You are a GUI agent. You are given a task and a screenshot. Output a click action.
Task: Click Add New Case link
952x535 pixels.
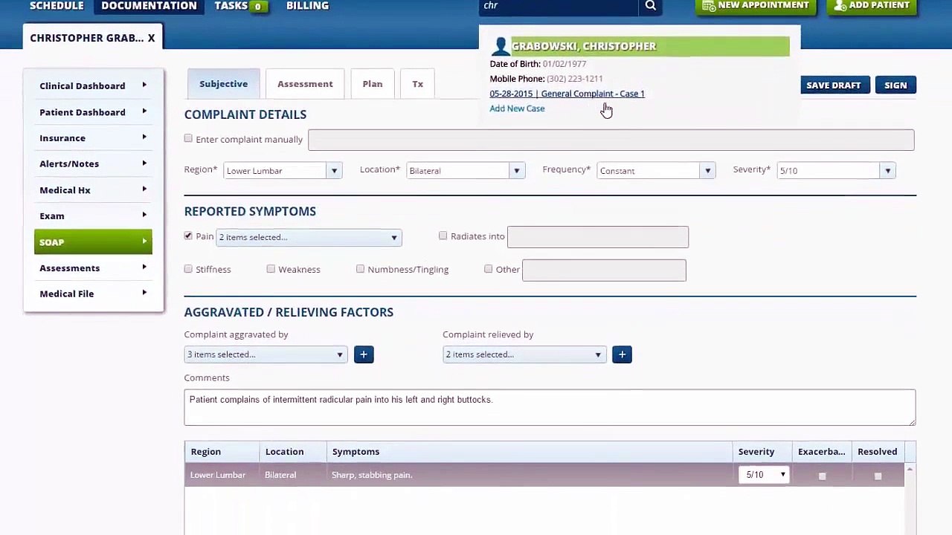[x=517, y=108]
